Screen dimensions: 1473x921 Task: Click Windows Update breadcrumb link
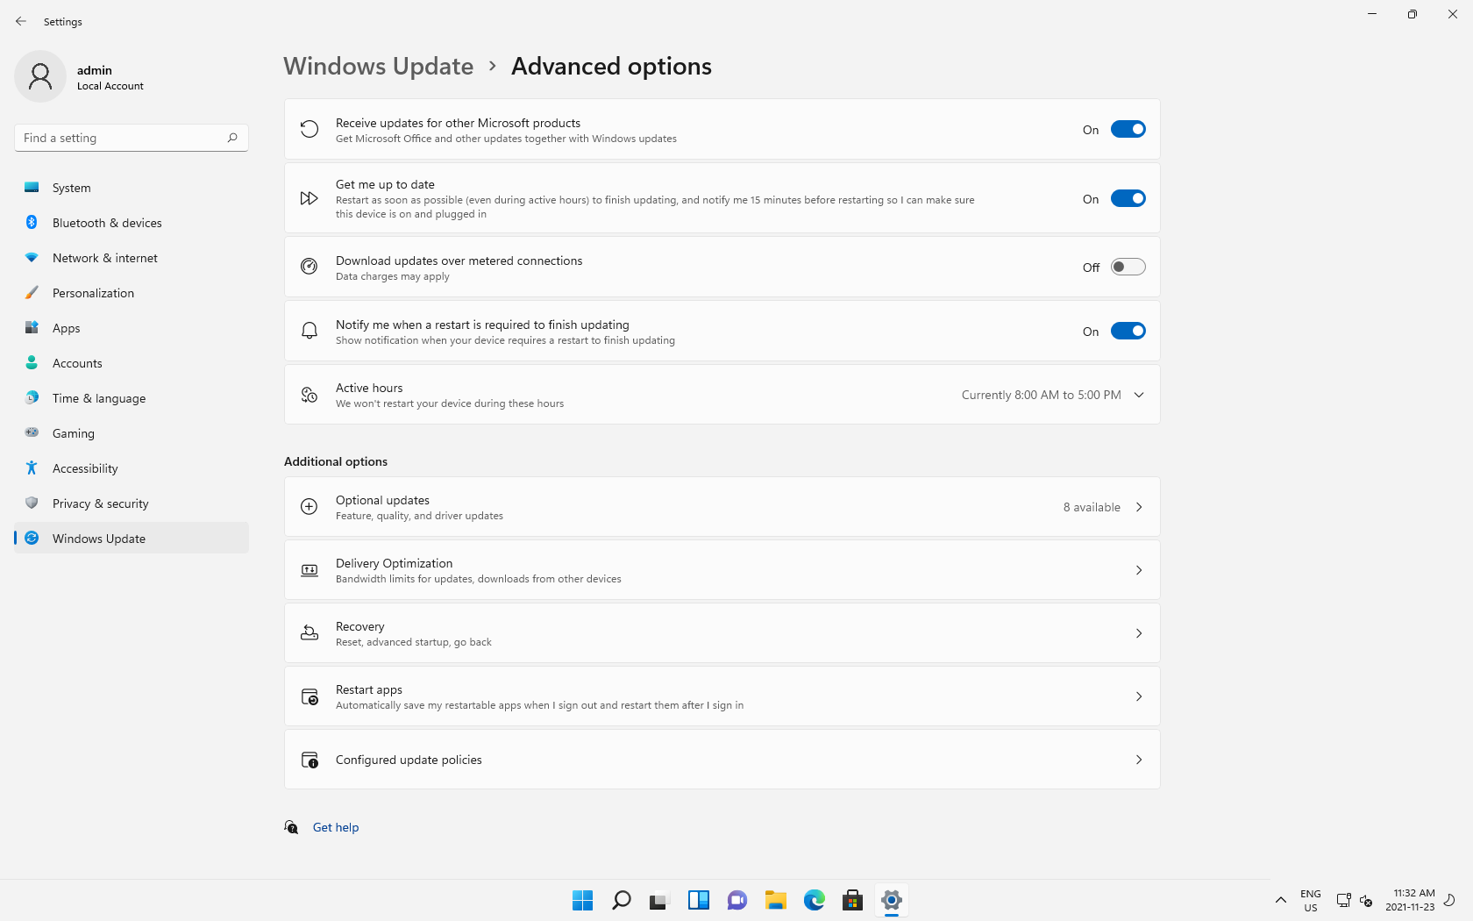tap(378, 67)
